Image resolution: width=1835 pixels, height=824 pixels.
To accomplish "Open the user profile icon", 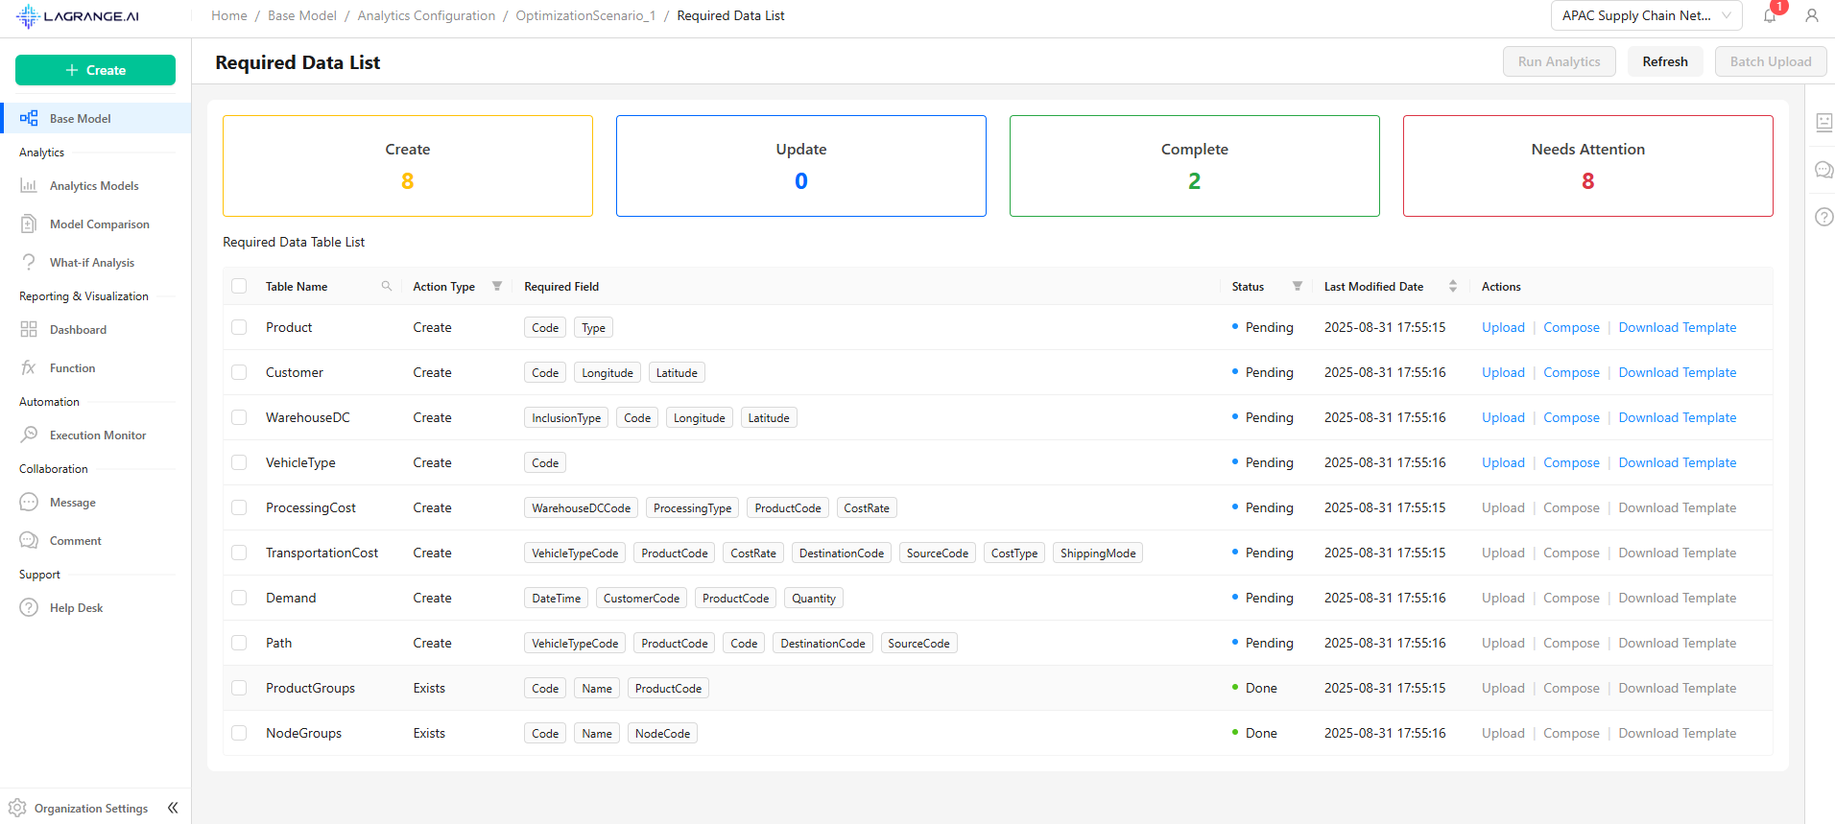I will [x=1811, y=15].
